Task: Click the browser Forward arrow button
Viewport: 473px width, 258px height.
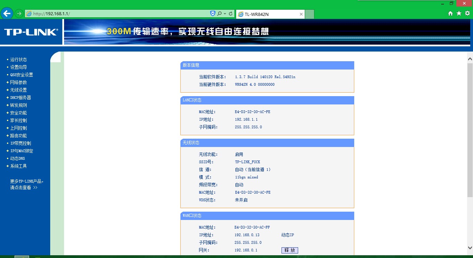Action: (19, 13)
